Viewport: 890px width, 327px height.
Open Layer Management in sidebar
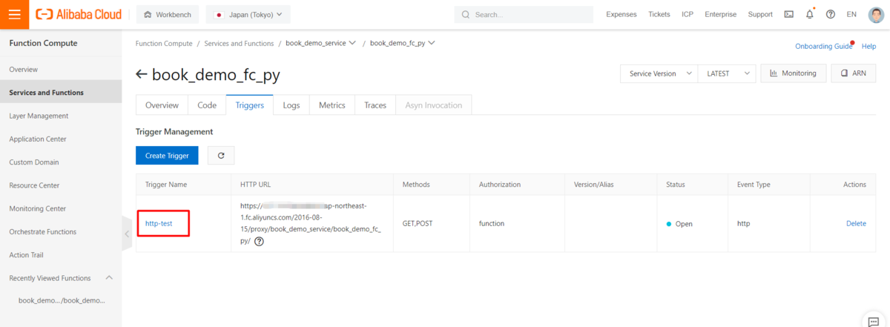[x=61, y=116]
